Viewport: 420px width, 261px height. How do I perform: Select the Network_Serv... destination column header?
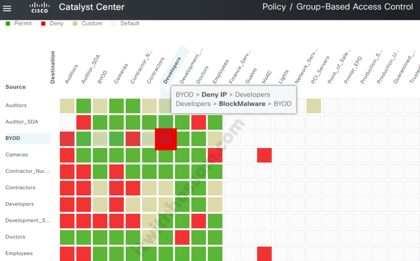[306, 66]
